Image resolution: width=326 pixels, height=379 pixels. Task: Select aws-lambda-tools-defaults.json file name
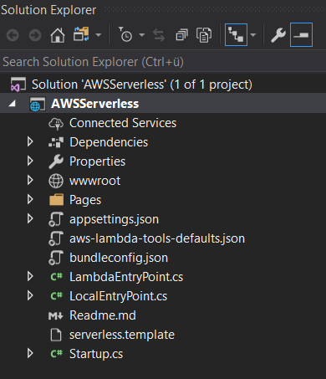pos(157,238)
